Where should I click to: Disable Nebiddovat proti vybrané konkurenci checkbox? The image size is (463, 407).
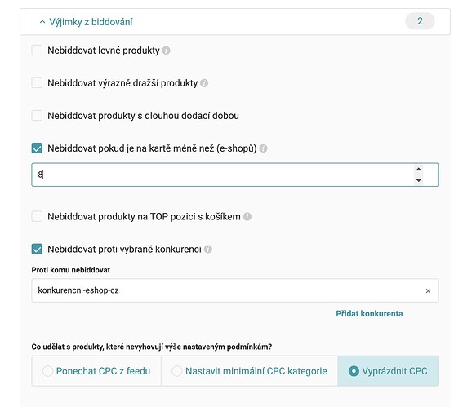pos(37,249)
